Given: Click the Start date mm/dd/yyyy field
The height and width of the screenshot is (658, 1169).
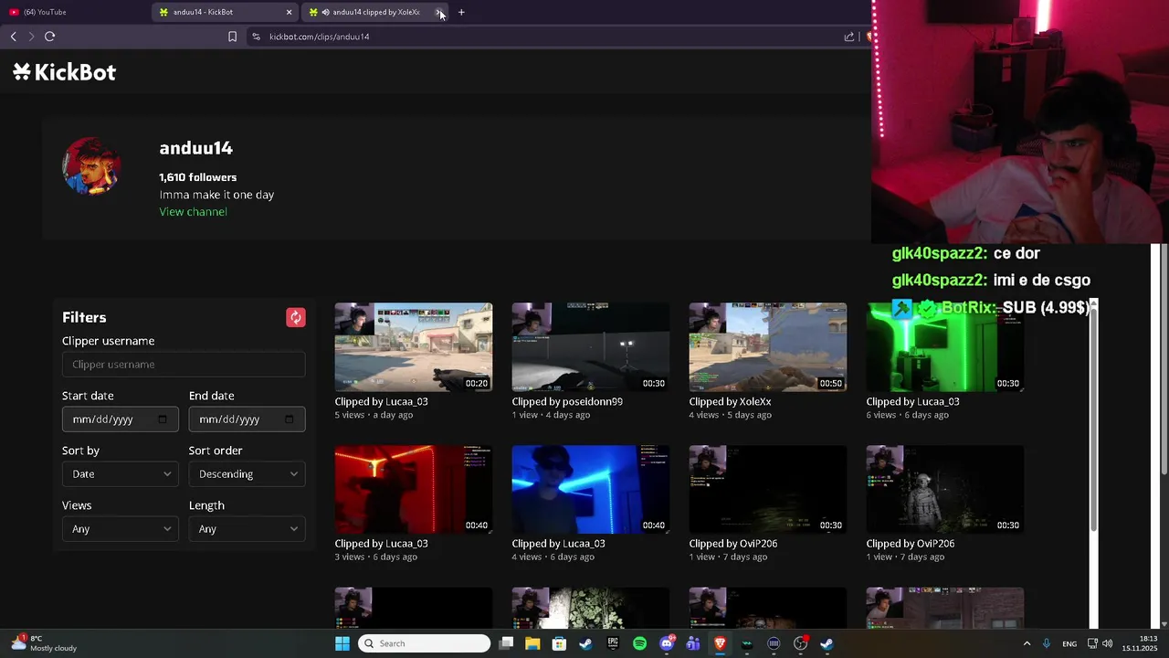Looking at the screenshot, I should coord(120,419).
